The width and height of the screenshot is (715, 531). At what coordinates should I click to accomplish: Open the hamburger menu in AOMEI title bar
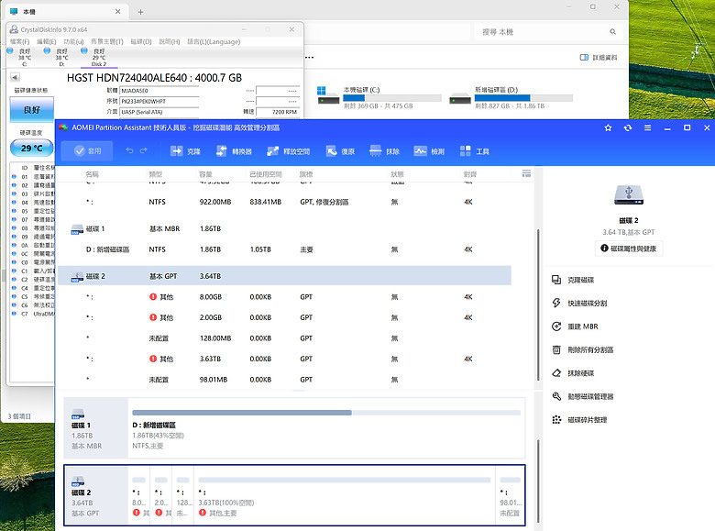pyautogui.click(x=647, y=127)
